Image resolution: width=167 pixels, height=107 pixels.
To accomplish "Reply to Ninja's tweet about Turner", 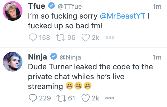I will pyautogui.click(x=33, y=98).
